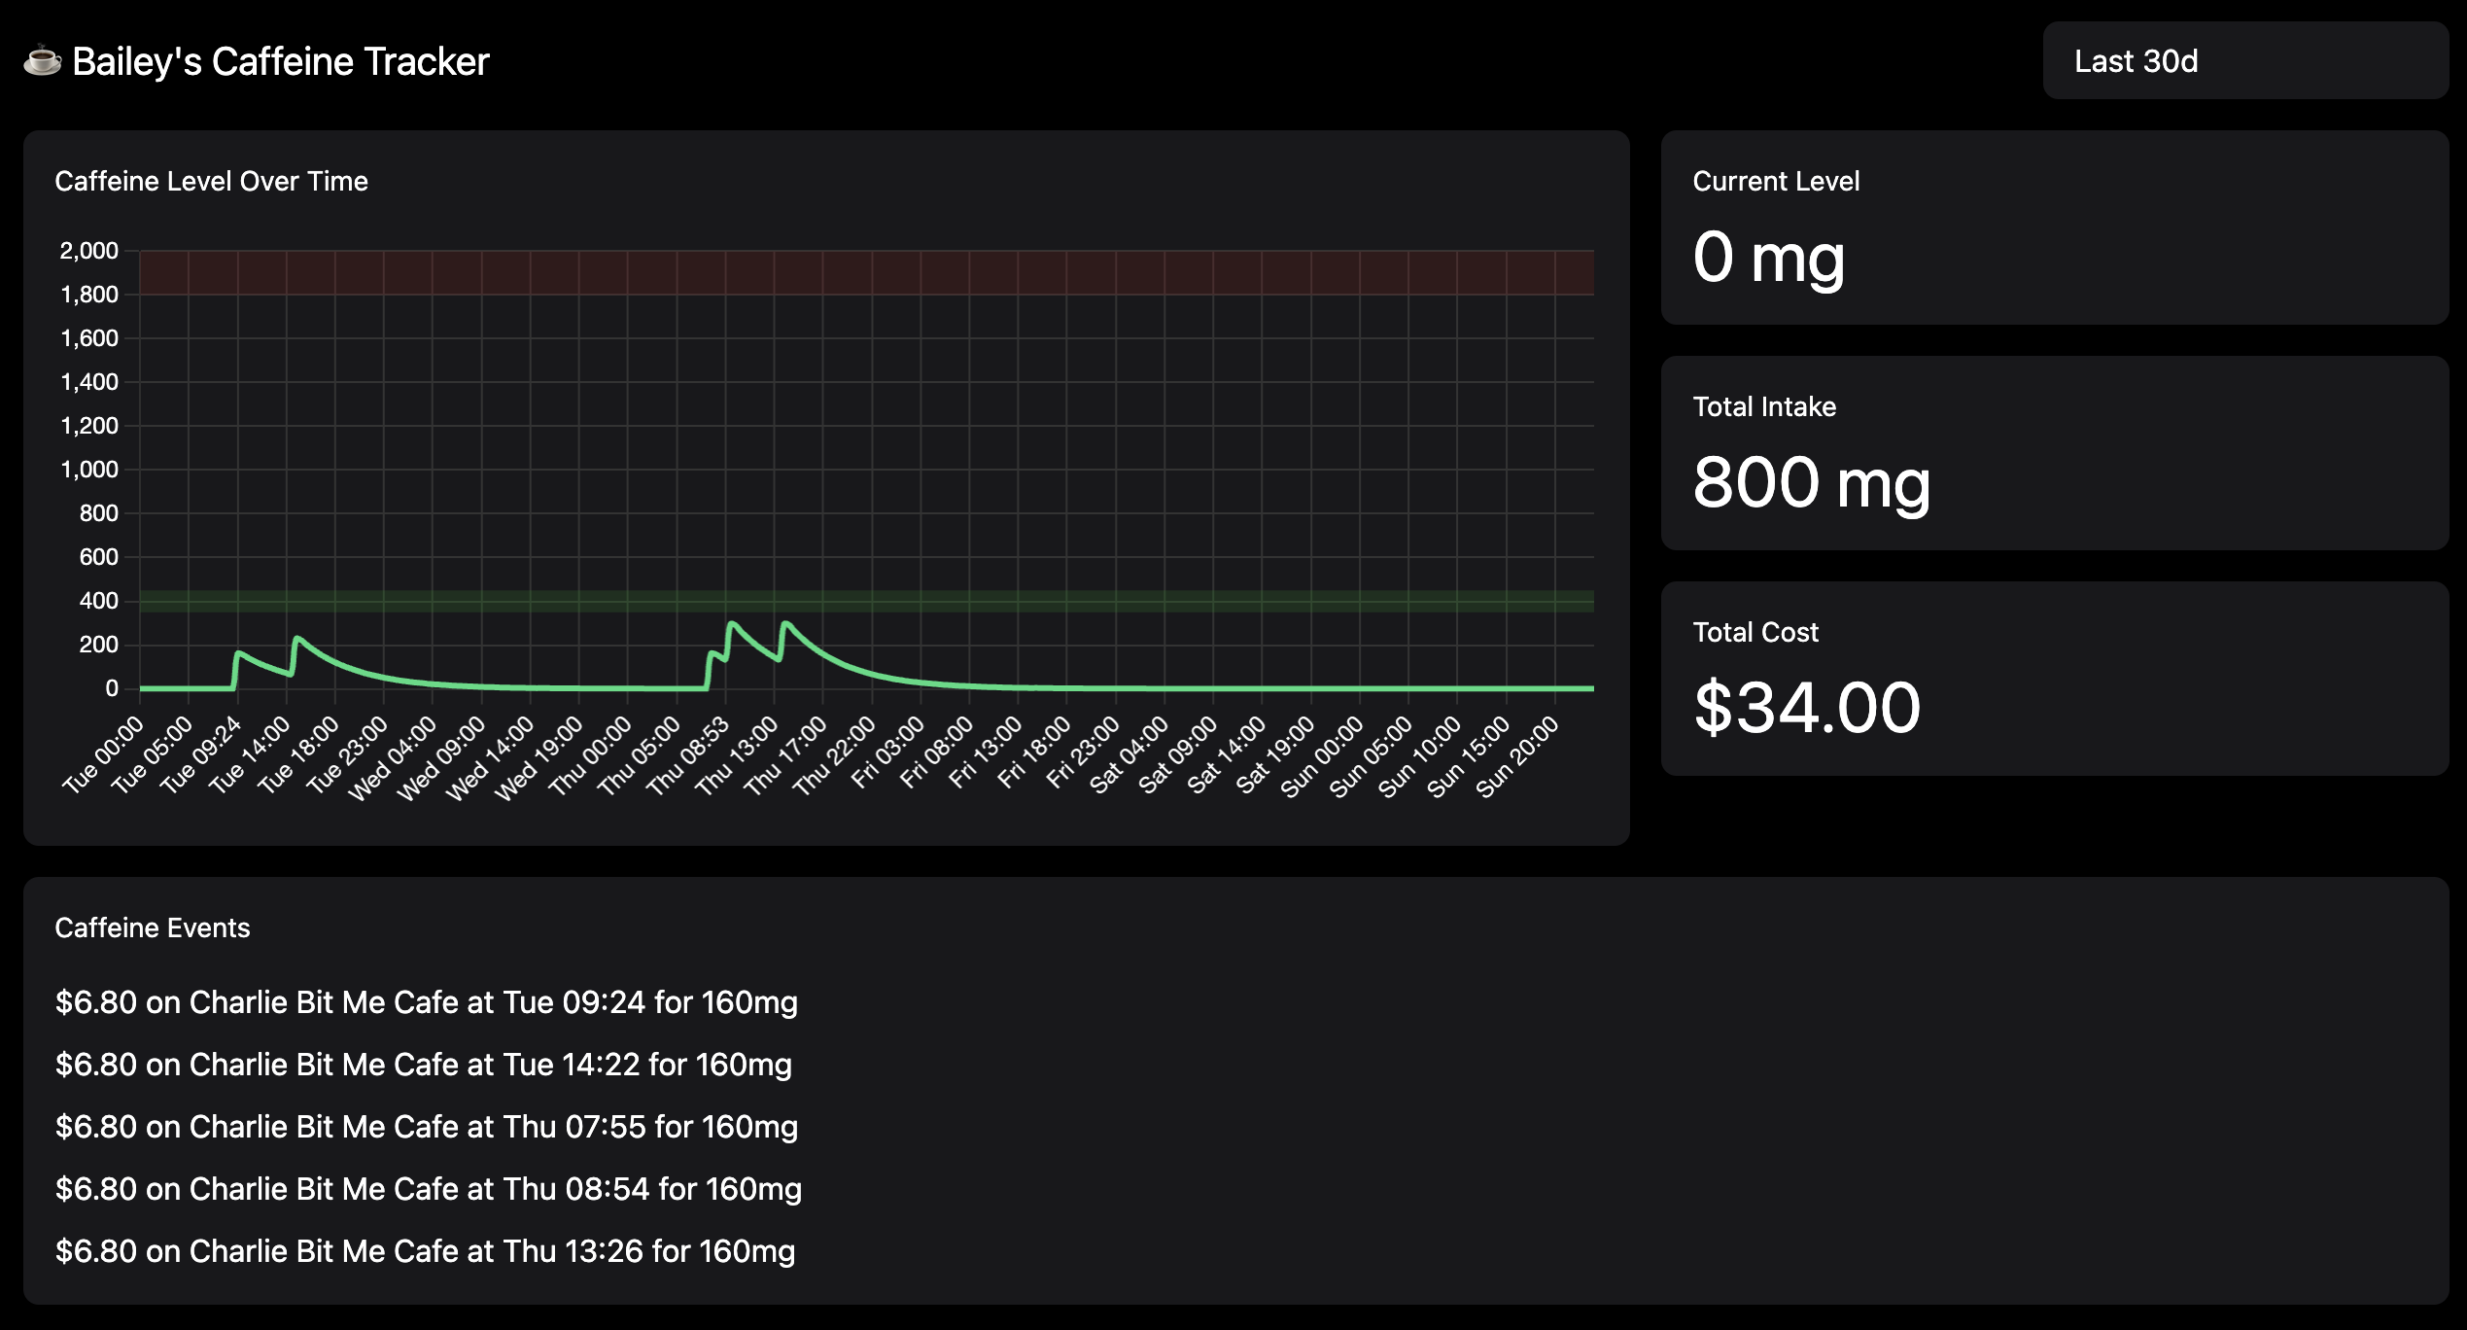The image size is (2467, 1330).
Task: Open the first Charlie Bit Me Cafe event entry
Action: pos(427,1002)
